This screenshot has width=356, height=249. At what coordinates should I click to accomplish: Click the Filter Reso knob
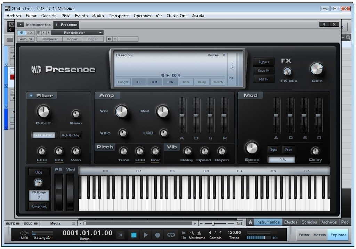click(x=76, y=114)
